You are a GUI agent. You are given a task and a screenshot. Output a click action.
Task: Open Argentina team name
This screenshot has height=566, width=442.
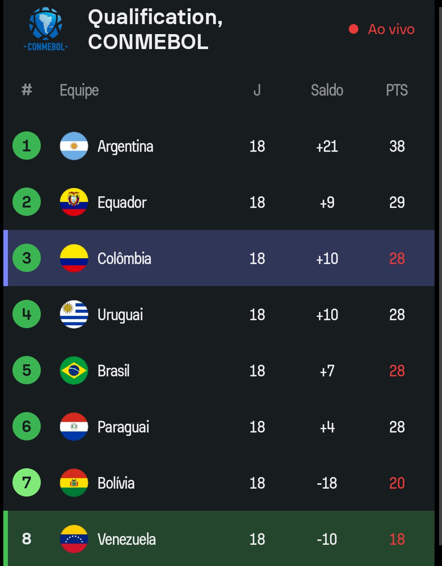125,146
